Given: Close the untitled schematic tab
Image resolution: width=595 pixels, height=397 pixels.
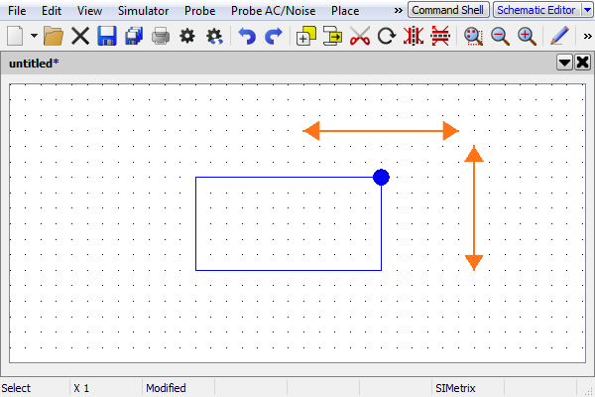Looking at the screenshot, I should coord(582,63).
